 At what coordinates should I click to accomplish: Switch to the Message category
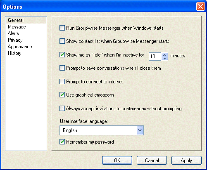pyautogui.click(x=26, y=27)
